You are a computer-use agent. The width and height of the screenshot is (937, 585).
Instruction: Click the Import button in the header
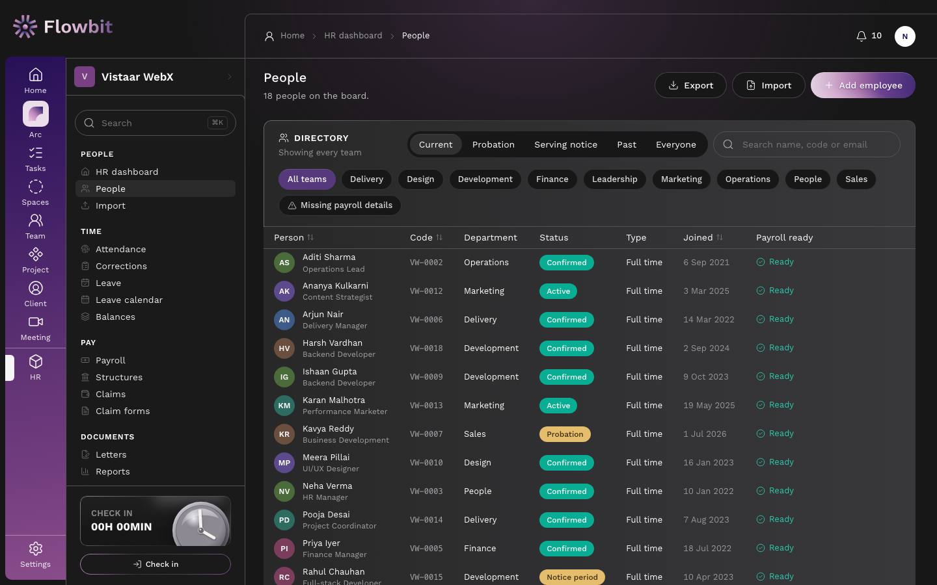tap(768, 85)
